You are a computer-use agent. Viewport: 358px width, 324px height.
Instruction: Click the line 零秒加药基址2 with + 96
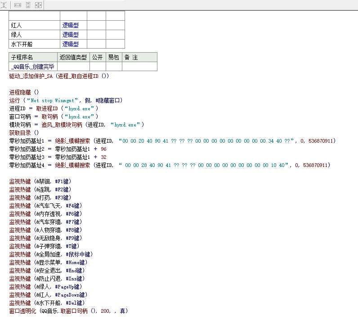(x=58, y=149)
